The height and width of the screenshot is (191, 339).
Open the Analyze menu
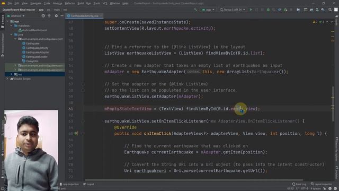[57, 3]
